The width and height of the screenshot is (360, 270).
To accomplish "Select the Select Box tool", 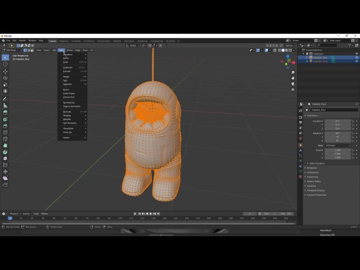I will (x=5, y=57).
